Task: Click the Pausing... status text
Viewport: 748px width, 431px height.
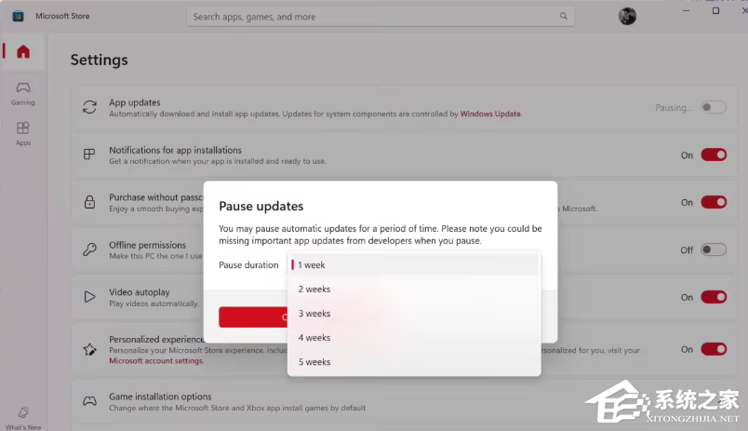Action: (673, 108)
